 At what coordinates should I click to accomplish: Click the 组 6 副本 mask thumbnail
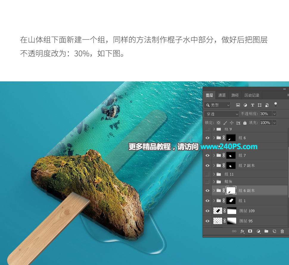point(231,190)
